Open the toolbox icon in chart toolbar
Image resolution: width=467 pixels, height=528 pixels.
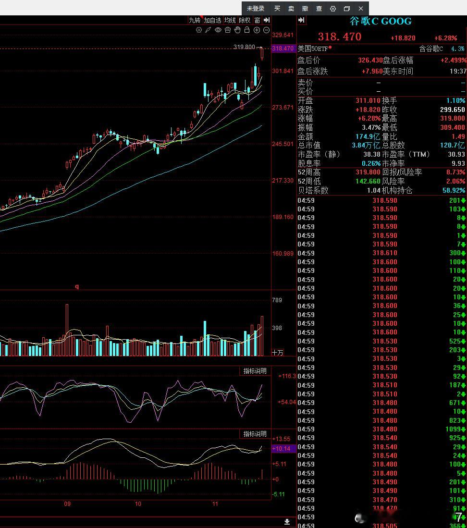point(228,30)
